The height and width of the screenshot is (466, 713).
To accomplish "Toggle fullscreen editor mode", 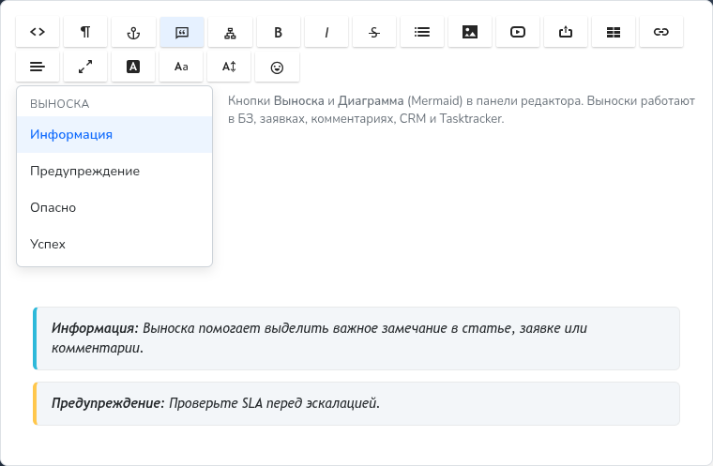I will coord(85,67).
